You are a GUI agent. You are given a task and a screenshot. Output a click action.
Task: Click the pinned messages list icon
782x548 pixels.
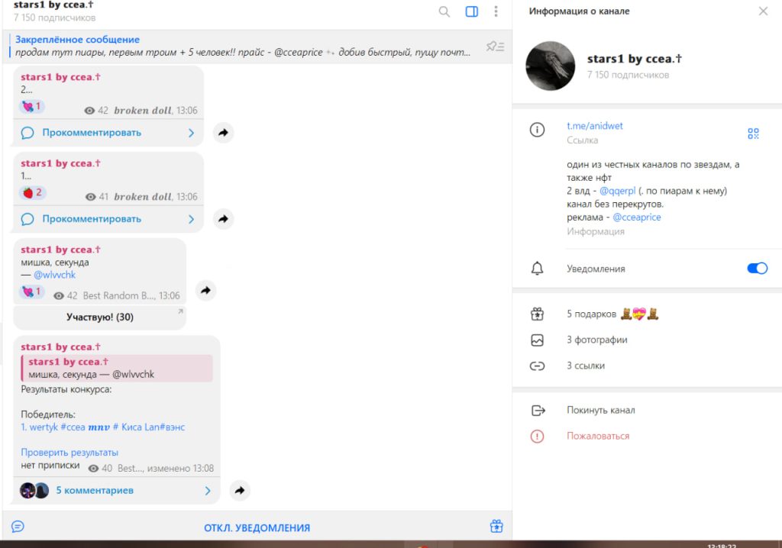point(495,47)
